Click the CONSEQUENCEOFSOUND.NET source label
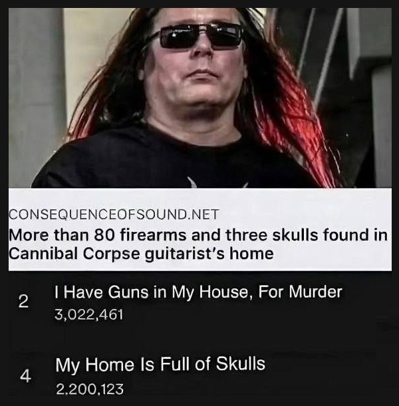The height and width of the screenshot is (406, 399). [114, 215]
